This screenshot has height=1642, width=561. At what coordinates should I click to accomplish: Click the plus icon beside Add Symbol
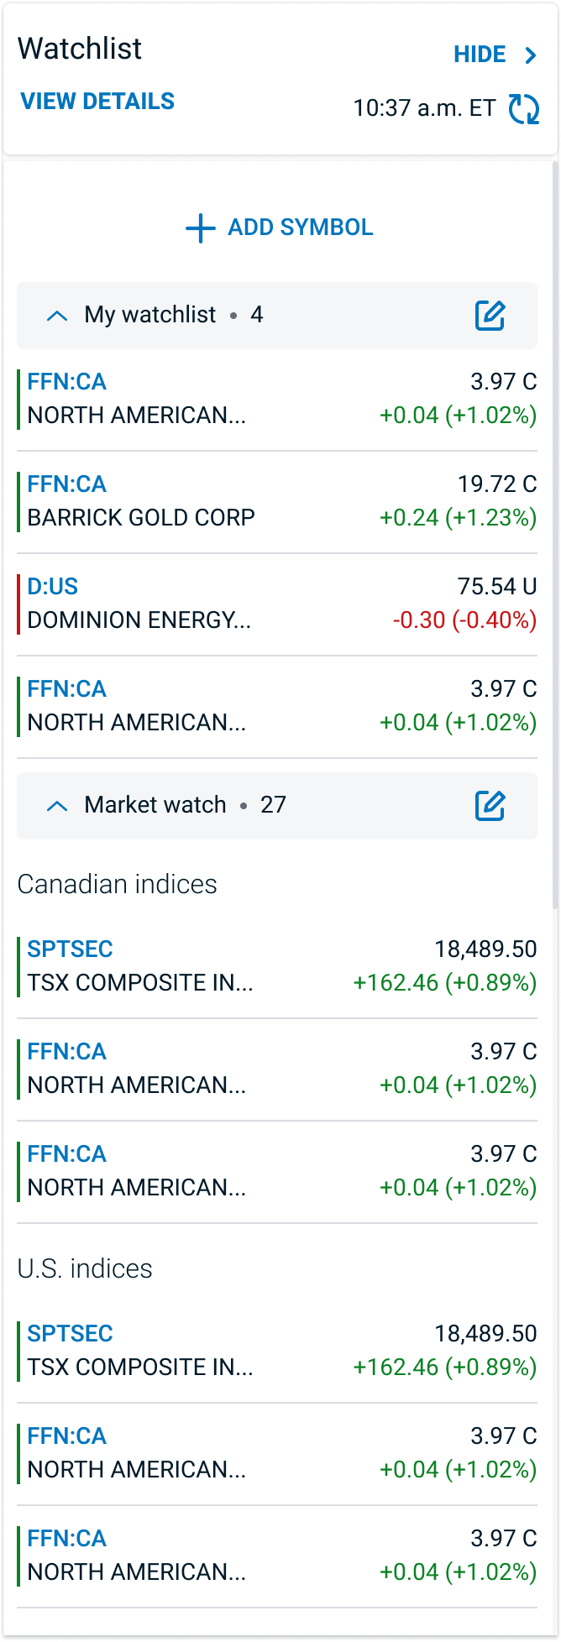[200, 227]
